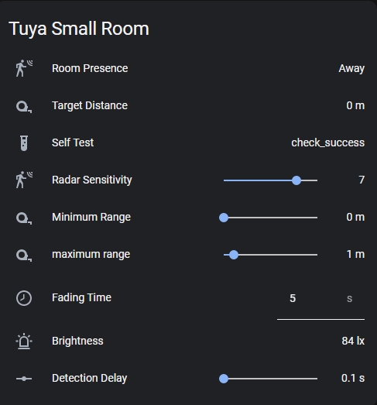Click the Room Presence motion sensor icon
Screen dimensions: 377x405
tap(24, 68)
